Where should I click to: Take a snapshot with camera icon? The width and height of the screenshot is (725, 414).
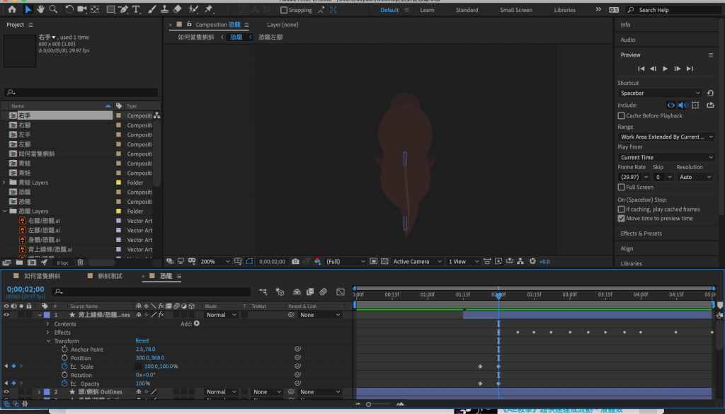click(x=295, y=261)
